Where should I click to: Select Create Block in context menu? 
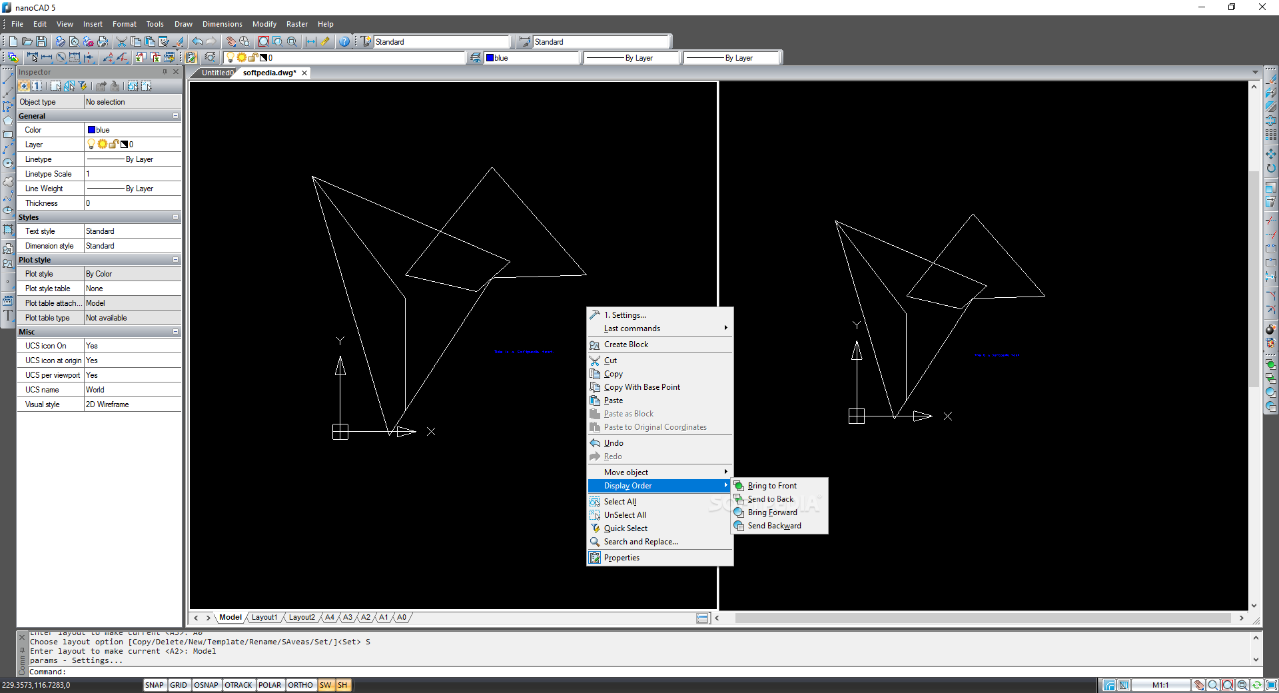point(659,345)
